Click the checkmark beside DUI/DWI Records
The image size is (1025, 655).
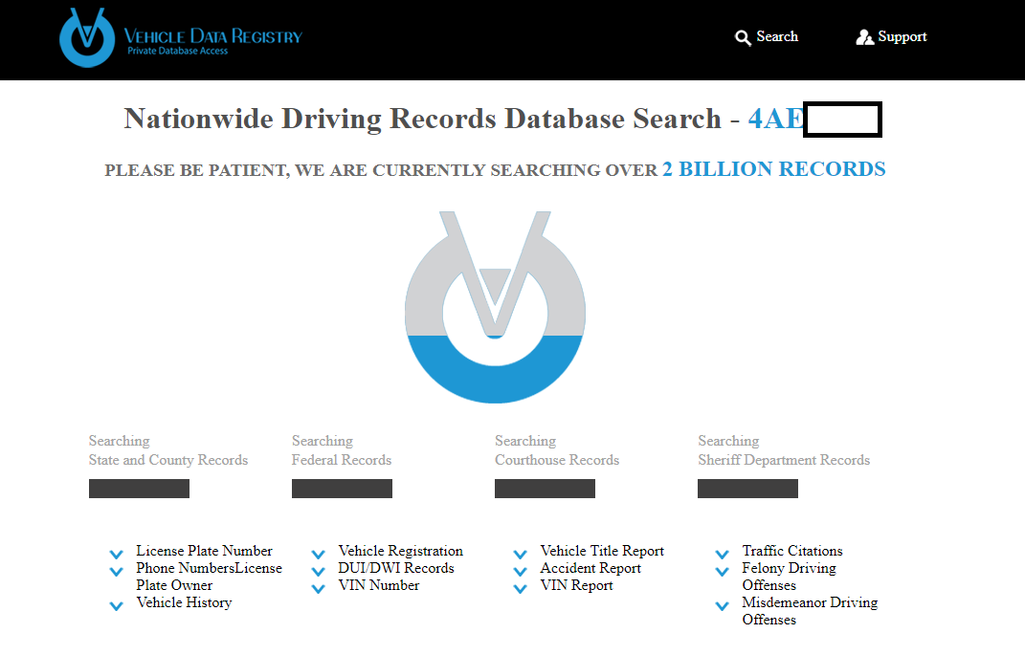[318, 571]
